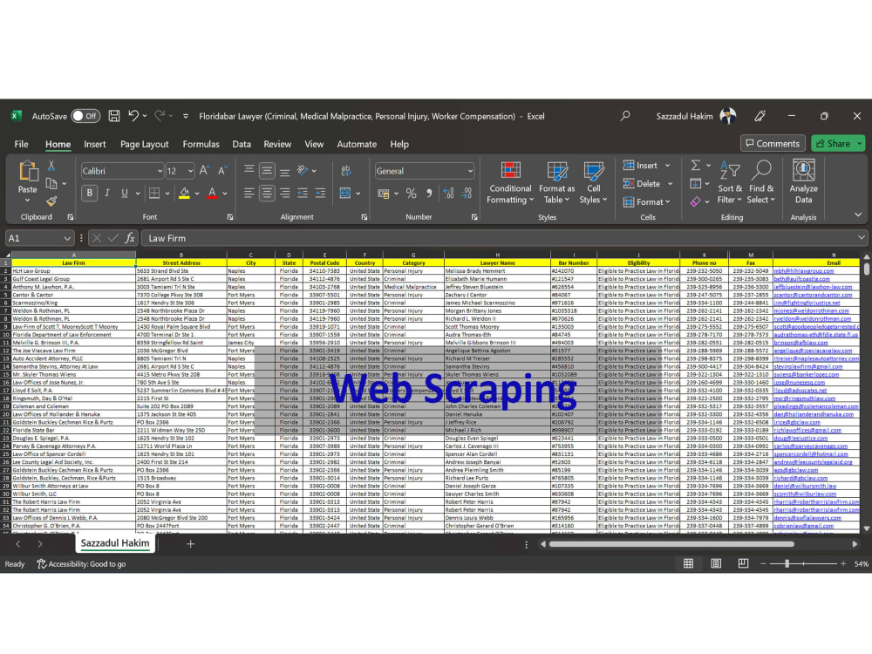Click Delete cells button
The image size is (872, 654).
642,183
